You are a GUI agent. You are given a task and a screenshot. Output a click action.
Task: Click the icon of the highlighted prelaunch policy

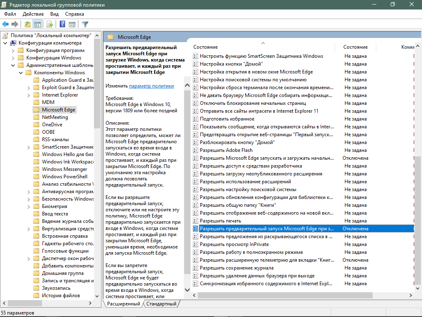pyautogui.click(x=195, y=229)
